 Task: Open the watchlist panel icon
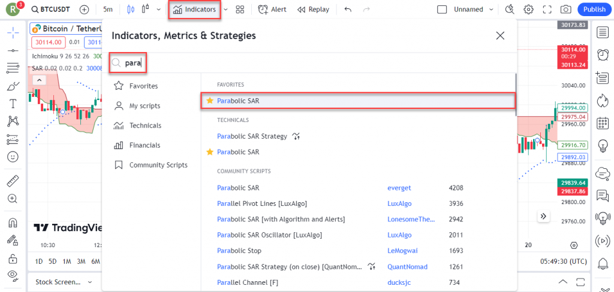(x=602, y=33)
